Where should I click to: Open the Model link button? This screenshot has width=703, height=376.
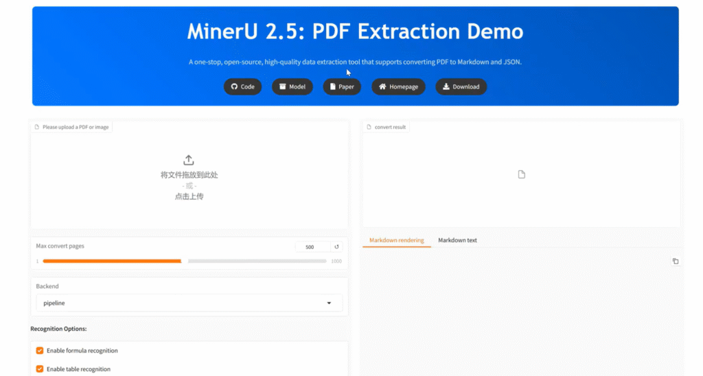tap(292, 86)
